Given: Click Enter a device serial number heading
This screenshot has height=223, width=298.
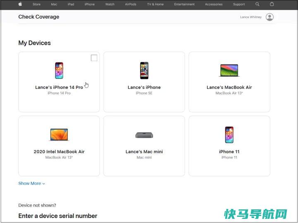Looking at the screenshot, I should coord(58,216).
